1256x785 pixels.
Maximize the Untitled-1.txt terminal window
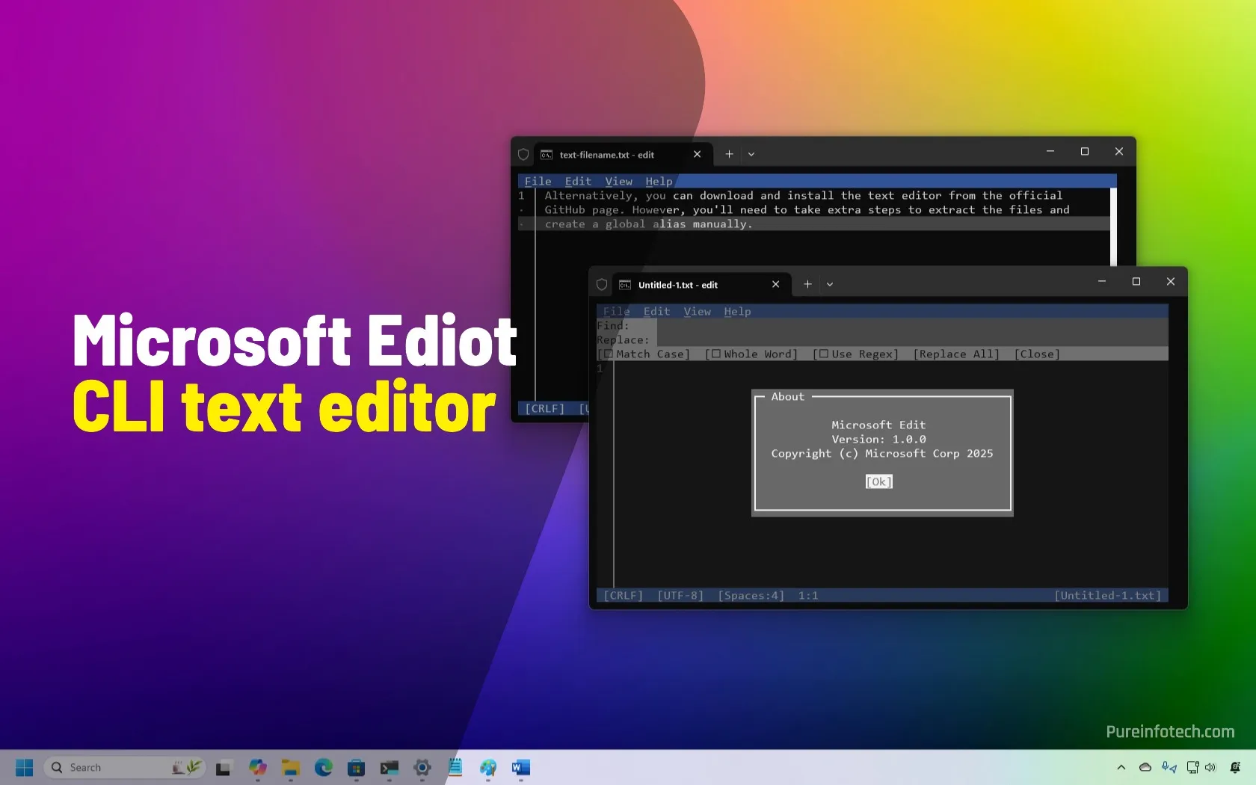tap(1136, 282)
